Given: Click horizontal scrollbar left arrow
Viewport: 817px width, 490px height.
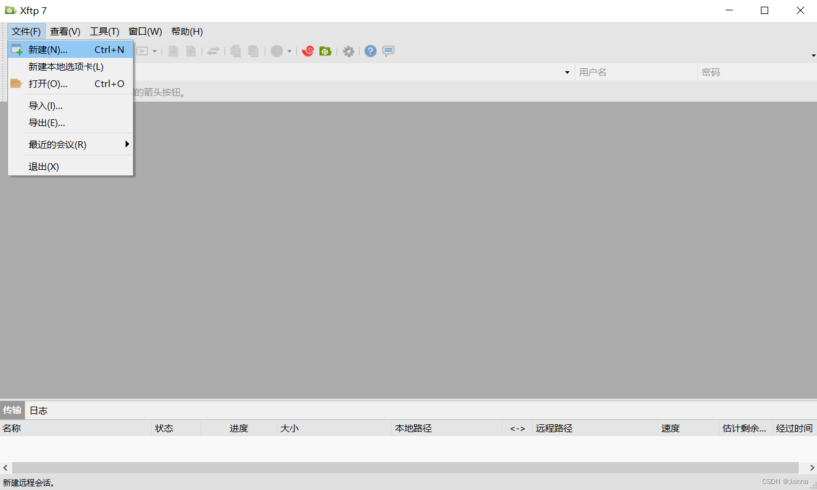Looking at the screenshot, I should click(x=5, y=467).
